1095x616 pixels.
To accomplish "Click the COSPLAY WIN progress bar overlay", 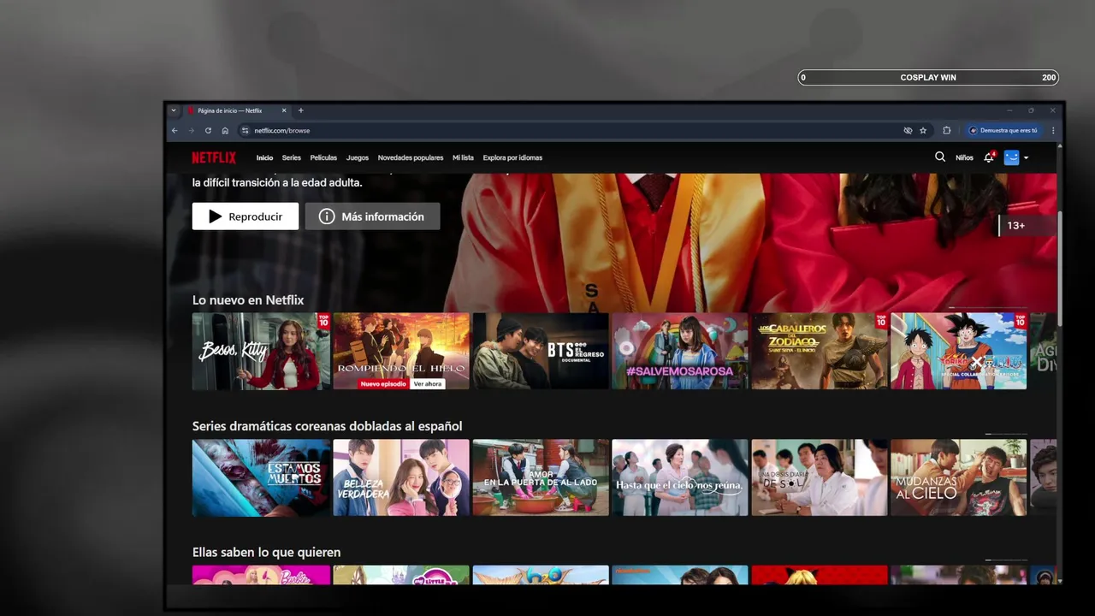I will [x=928, y=77].
